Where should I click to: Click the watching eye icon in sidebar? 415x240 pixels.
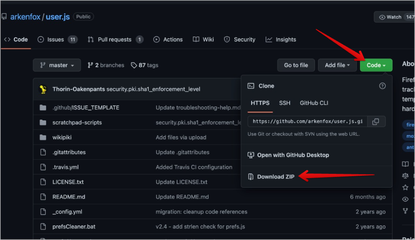point(405,199)
